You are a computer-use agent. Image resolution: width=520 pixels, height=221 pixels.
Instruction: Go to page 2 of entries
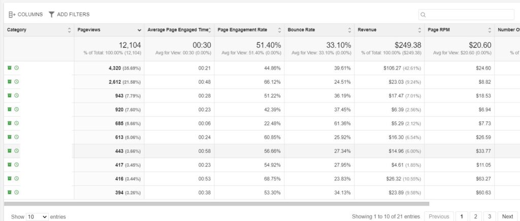475,216
